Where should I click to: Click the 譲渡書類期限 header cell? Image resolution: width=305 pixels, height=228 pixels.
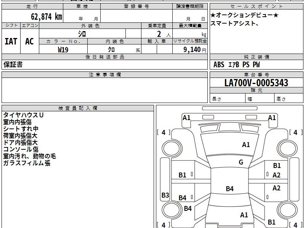coord(190,6)
